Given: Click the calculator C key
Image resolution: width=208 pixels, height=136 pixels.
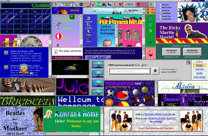Looking at the screenshot, I should 7,32.
